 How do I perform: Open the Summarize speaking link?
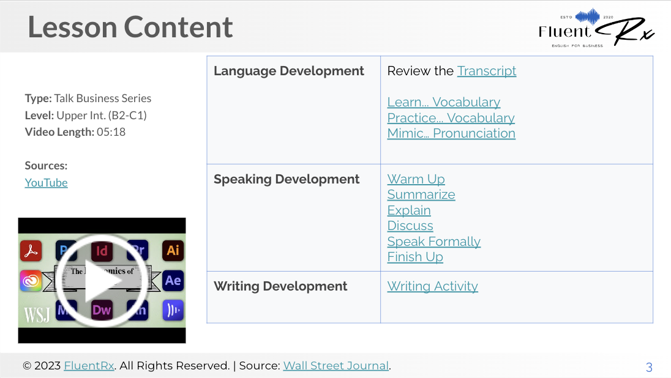pos(421,195)
